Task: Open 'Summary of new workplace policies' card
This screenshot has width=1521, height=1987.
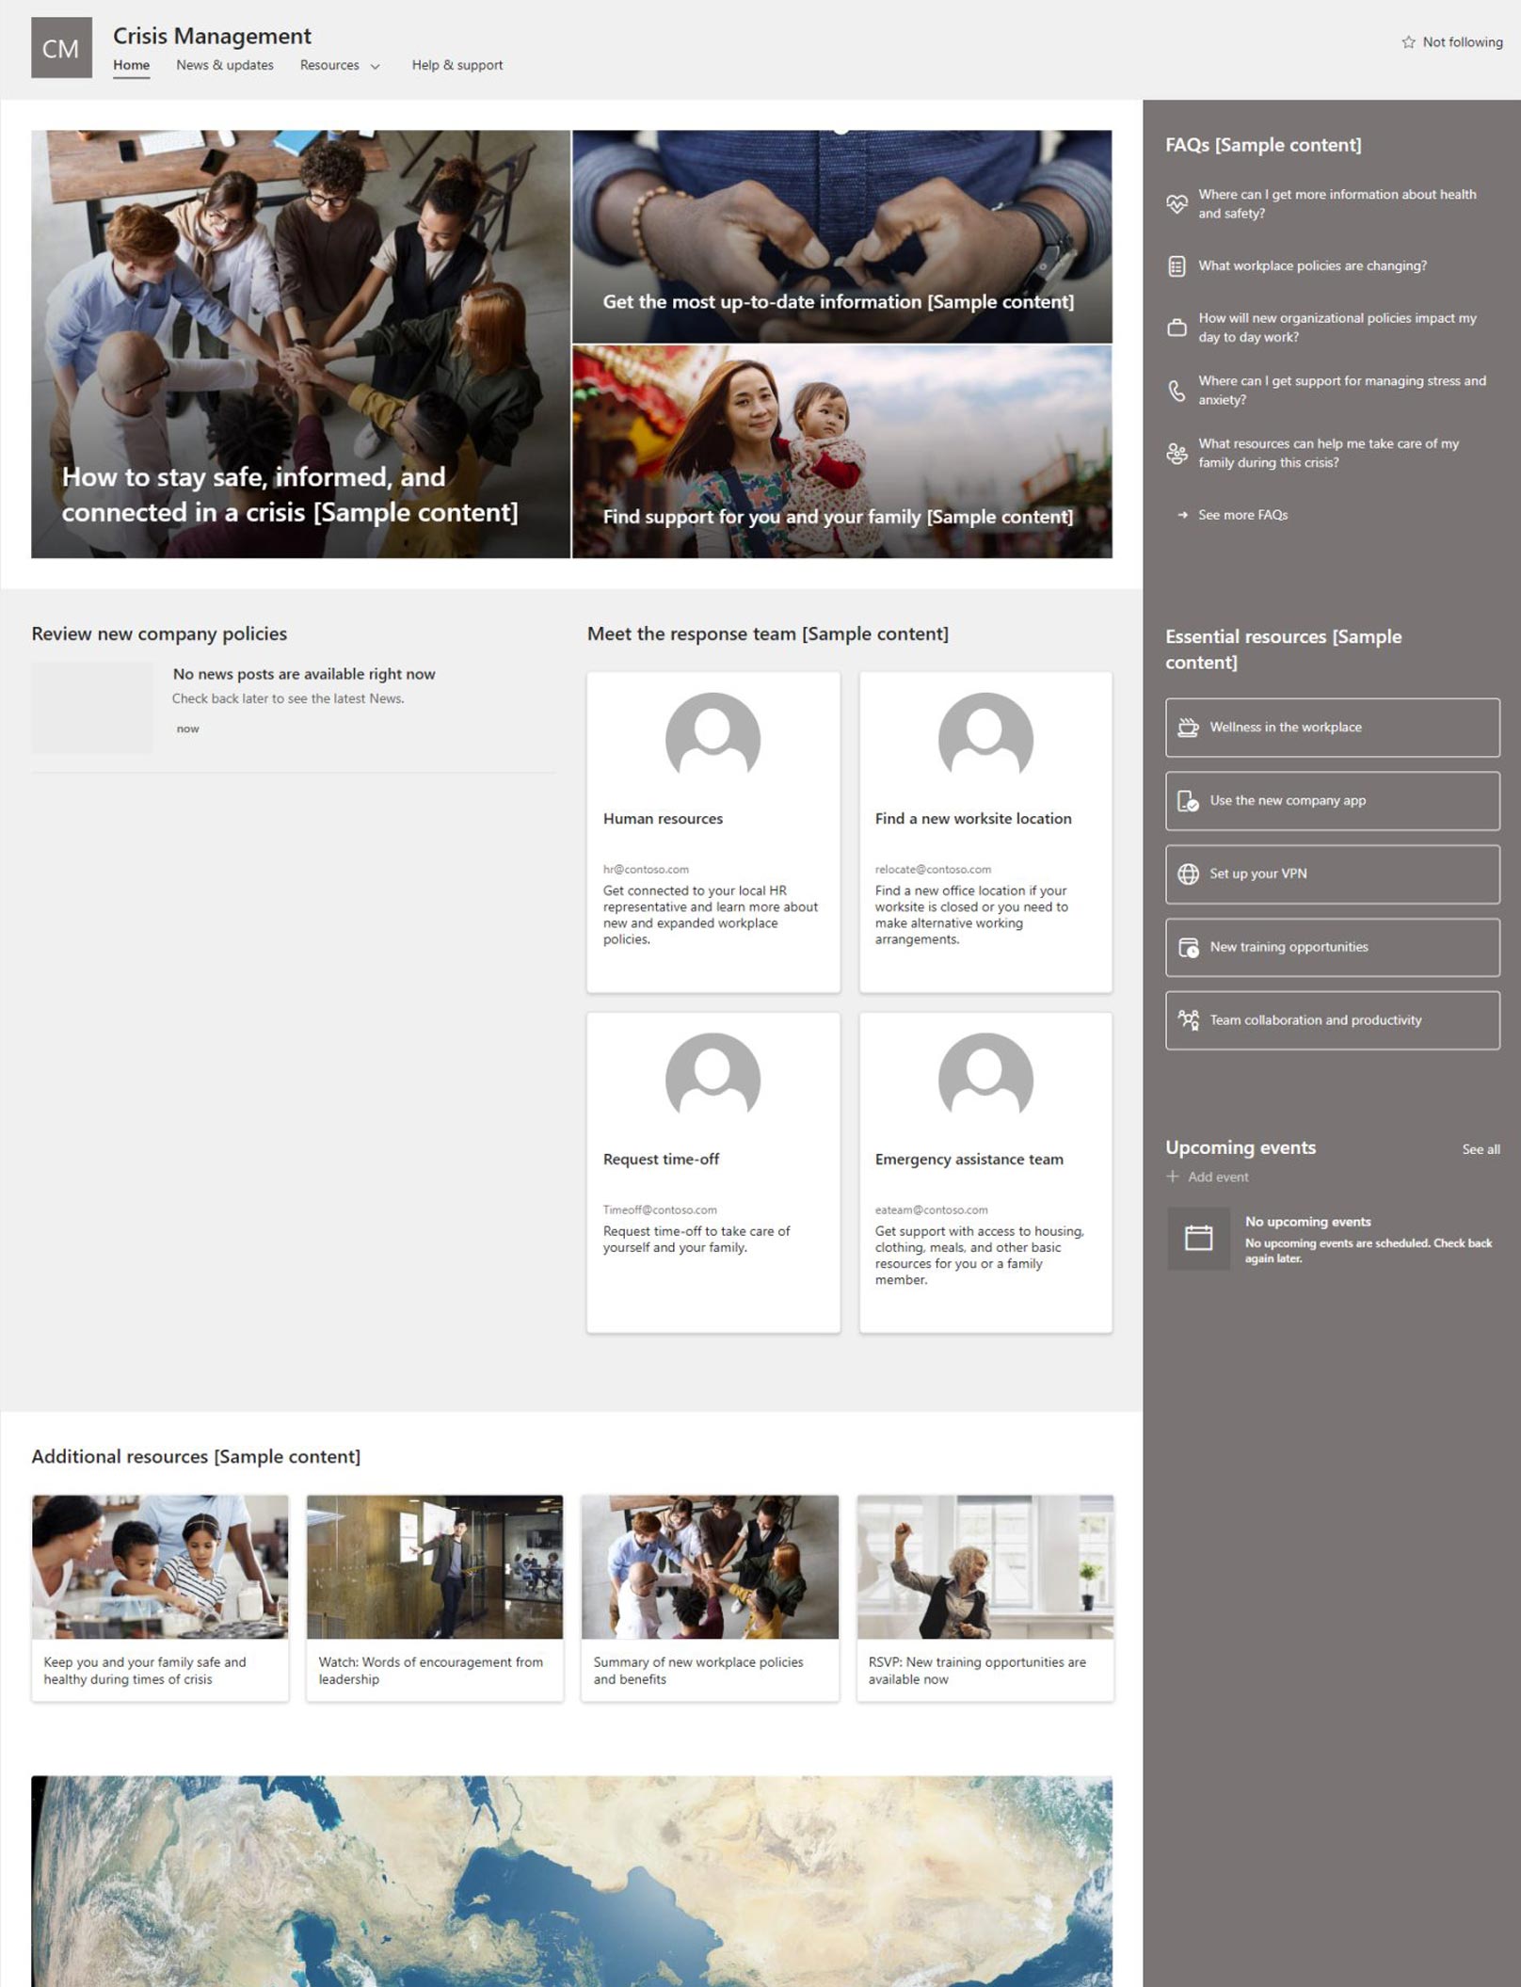Action: [x=710, y=1597]
